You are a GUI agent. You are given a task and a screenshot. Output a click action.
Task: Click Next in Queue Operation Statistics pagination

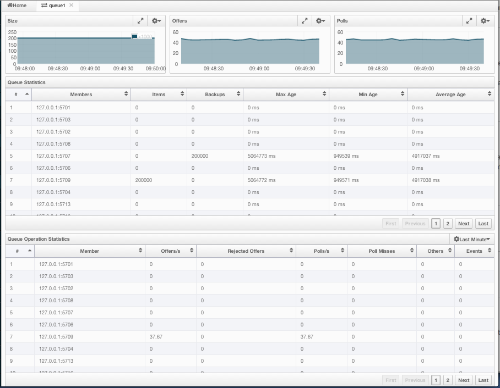[x=464, y=380]
